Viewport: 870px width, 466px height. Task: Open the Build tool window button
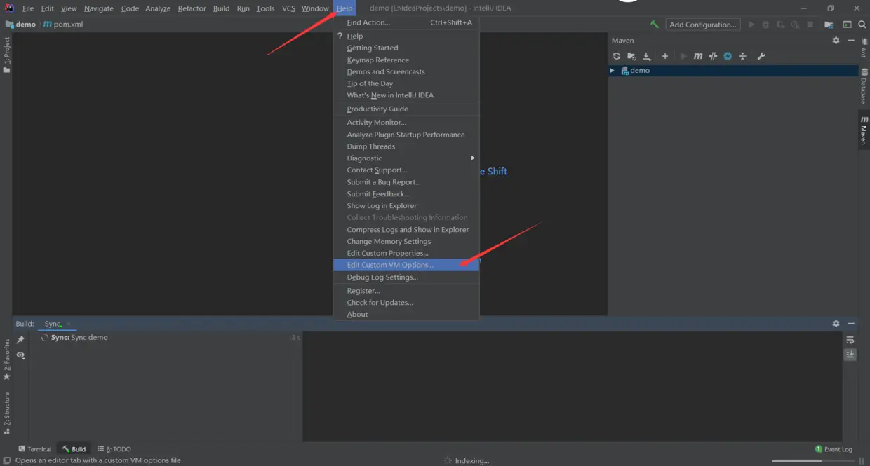tap(74, 449)
